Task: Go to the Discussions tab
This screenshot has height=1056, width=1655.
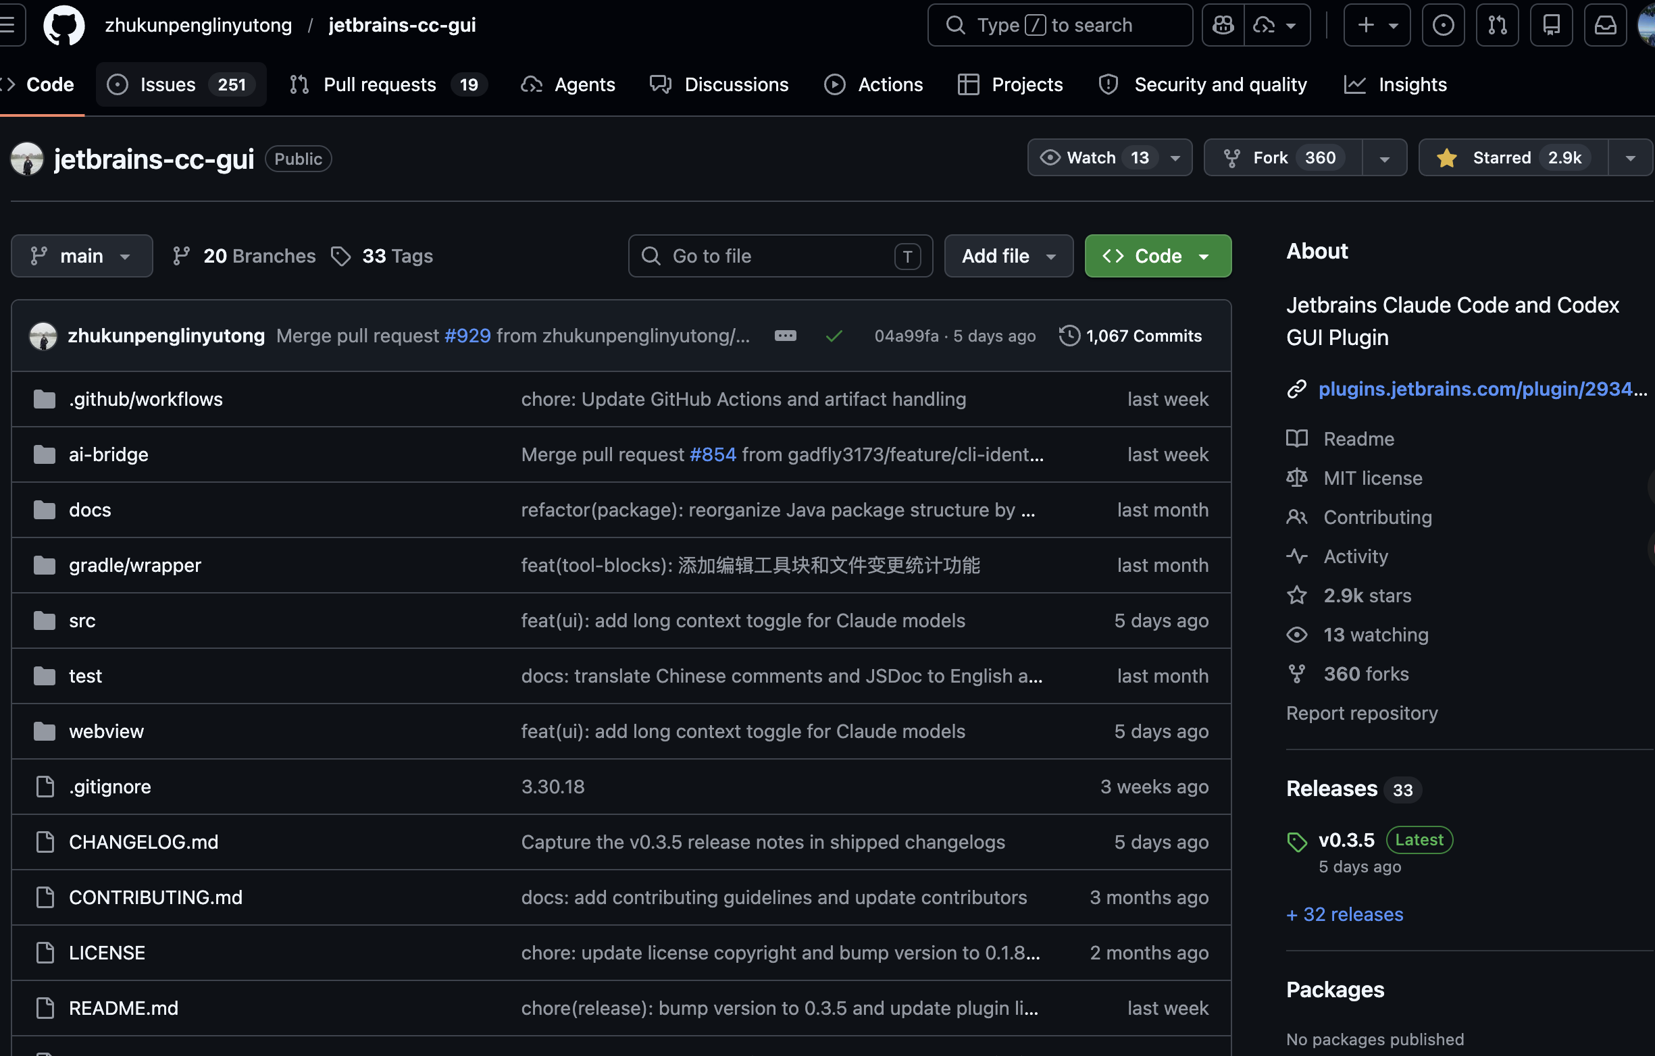Action: pos(719,84)
